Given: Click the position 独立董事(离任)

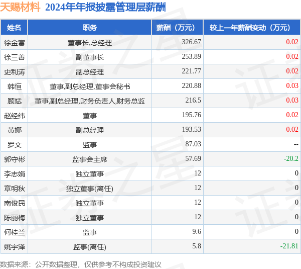Looking at the screenshot, I should click(90, 189).
